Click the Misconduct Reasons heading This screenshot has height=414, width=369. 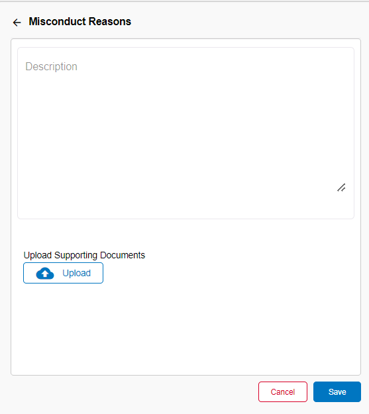(79, 21)
